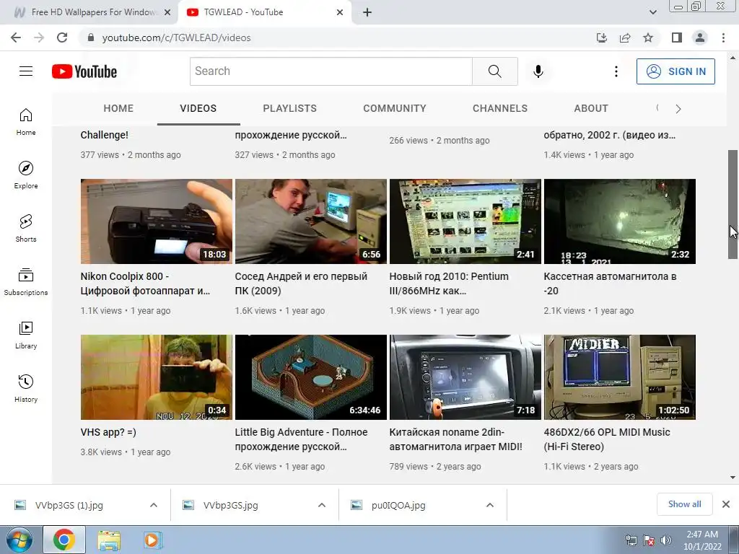Open File Explorer from taskbar
Viewport: 739px width, 554px height.
coord(109,540)
